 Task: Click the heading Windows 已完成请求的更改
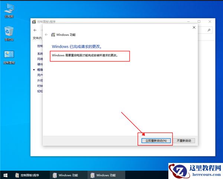pos(77,47)
